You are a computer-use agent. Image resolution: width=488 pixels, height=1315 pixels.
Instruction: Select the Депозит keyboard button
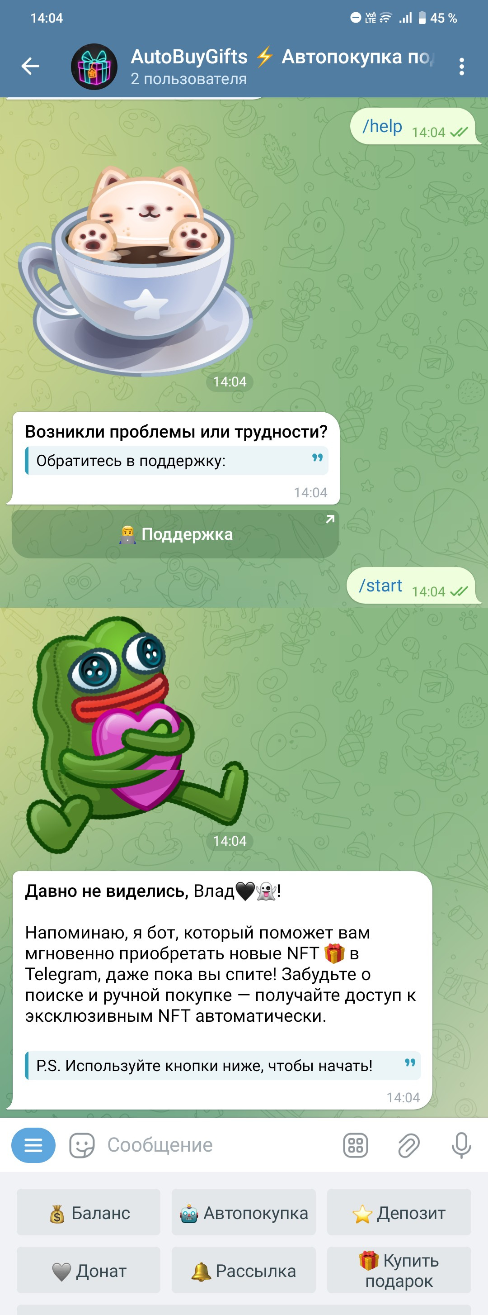coord(399,1212)
